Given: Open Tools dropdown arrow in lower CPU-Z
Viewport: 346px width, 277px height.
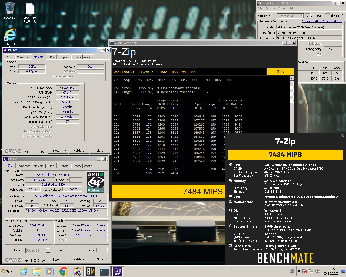Looking at the screenshot, I should click(66, 259).
